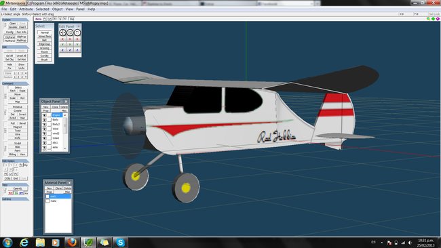
Task: Open Skype from the taskbar
Action: (x=120, y=242)
